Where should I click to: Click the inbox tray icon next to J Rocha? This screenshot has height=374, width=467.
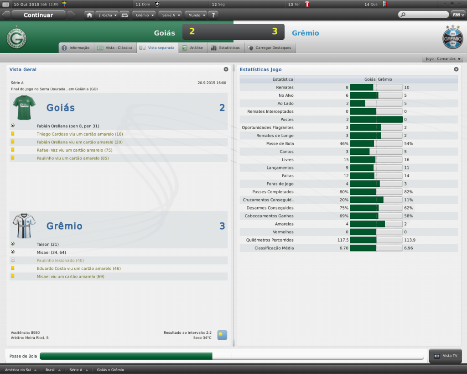click(x=125, y=15)
